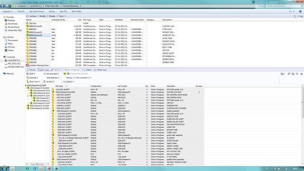Screen dimensions: 304x171
Task: Go back using the Explorer back arrow
Action: pyautogui.click(x=2, y=6)
